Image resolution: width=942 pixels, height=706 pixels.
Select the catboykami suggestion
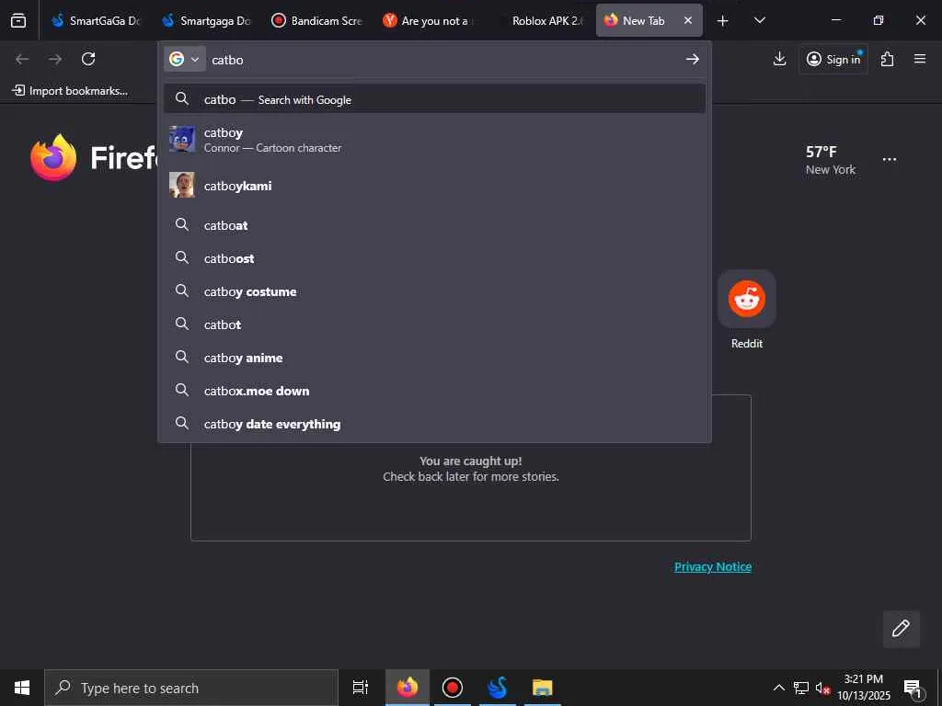[x=434, y=186]
